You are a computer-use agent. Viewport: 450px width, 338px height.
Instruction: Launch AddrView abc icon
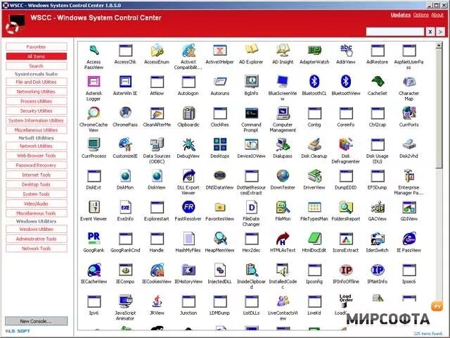point(346,51)
